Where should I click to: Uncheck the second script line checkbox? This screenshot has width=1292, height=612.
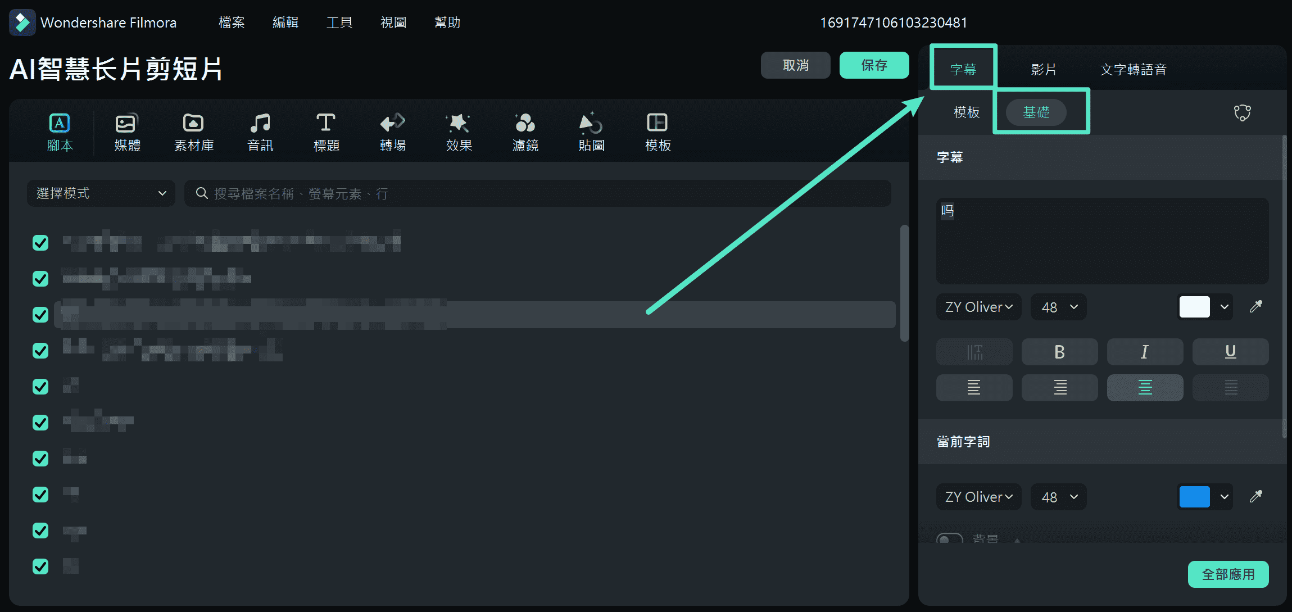point(40,279)
